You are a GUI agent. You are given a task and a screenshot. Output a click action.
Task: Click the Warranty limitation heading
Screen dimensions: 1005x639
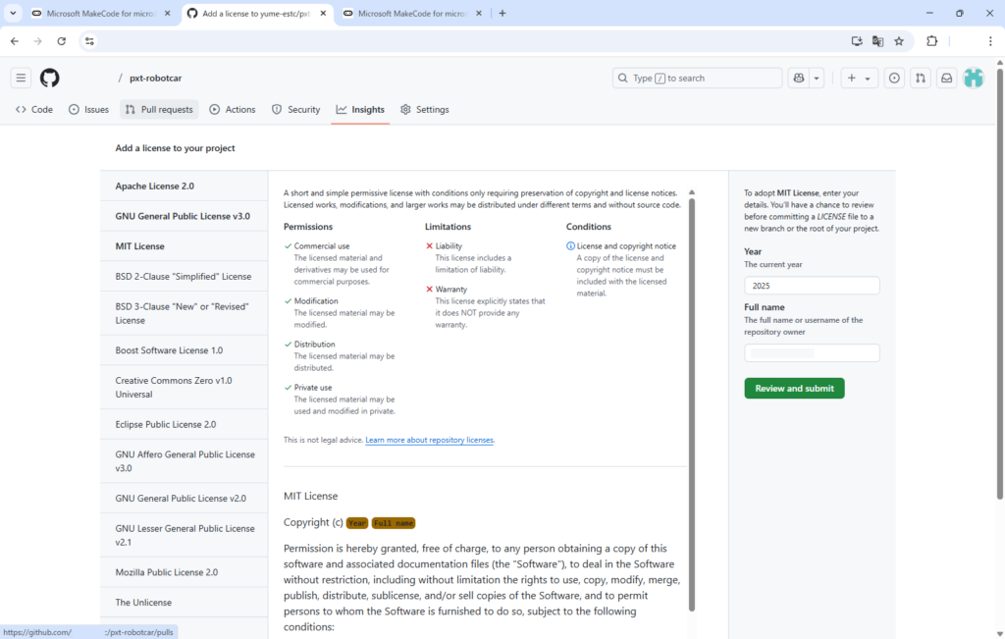(x=451, y=290)
